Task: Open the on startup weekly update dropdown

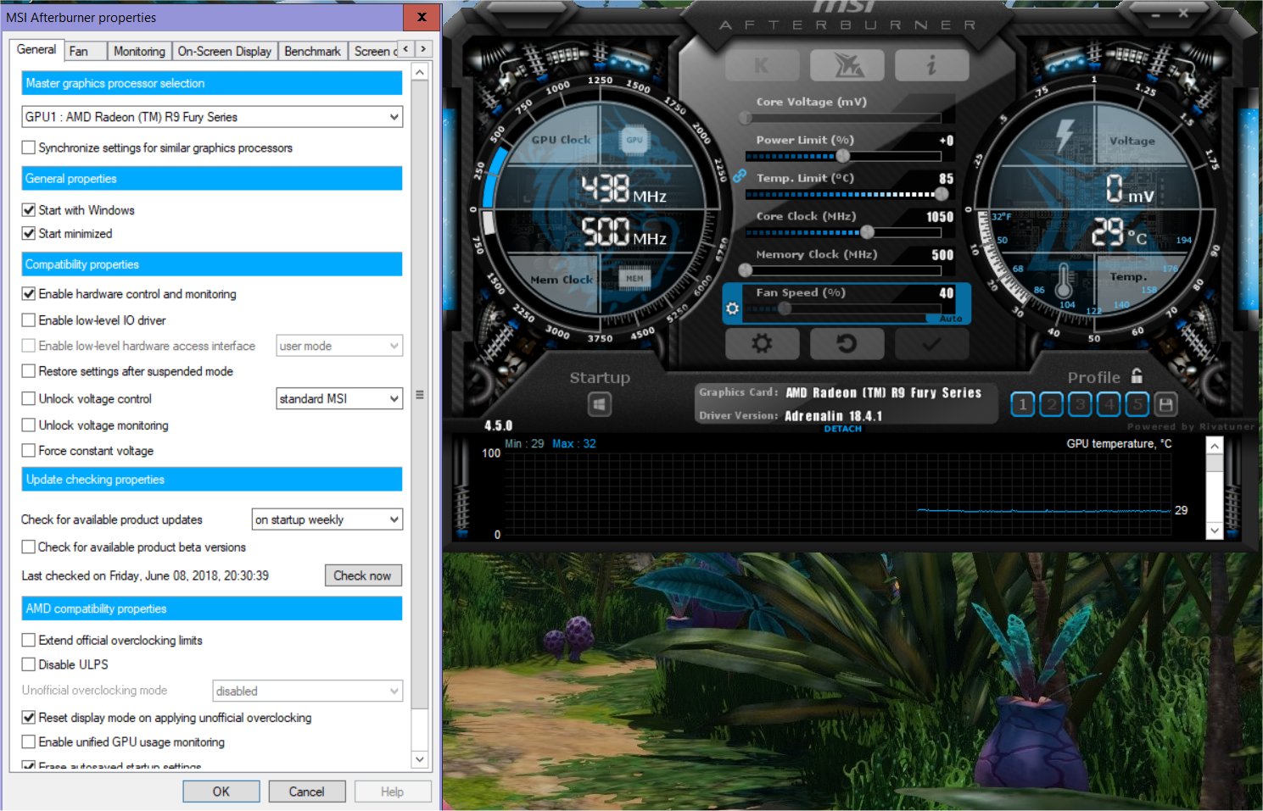Action: [x=327, y=519]
